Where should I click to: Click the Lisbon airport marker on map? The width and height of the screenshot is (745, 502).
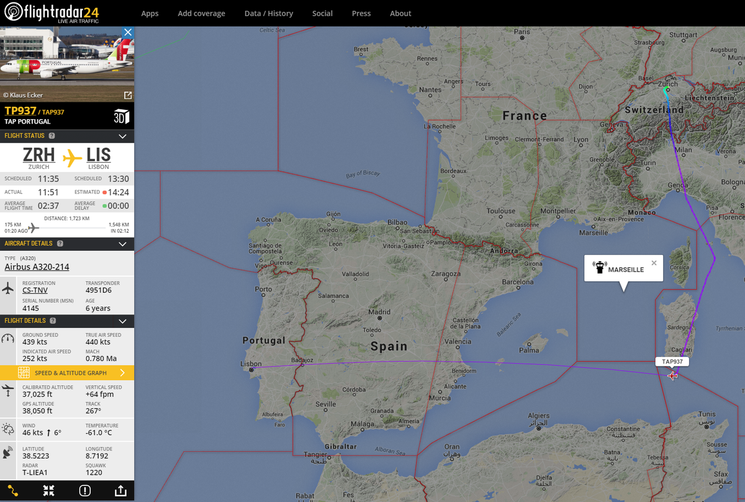[x=251, y=369]
